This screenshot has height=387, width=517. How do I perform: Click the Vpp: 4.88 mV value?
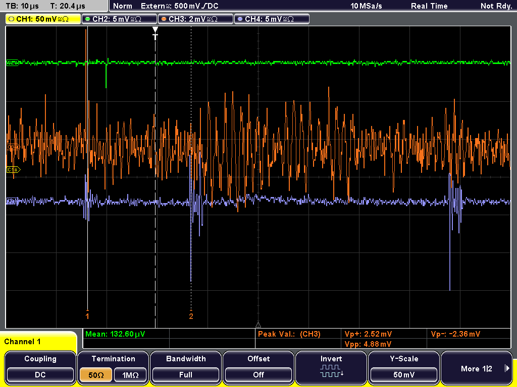click(x=368, y=344)
